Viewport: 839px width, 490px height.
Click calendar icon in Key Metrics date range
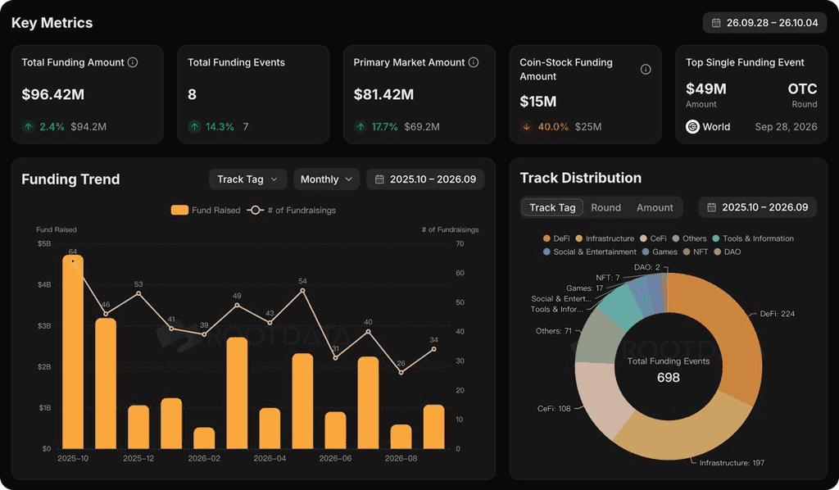716,23
